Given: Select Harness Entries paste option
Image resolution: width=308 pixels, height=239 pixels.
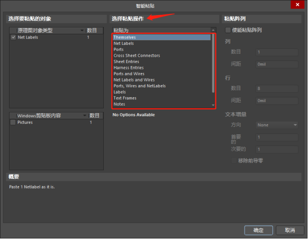Looking at the screenshot, I should (129, 68).
